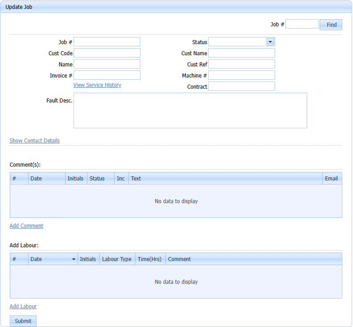Focus the Machine # input field
This screenshot has width=353, height=327.
click(241, 75)
